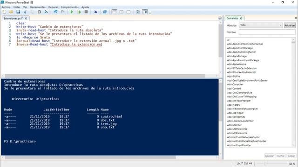
Task: Paste from clipboard using toolbar icon
Action: [39, 12]
